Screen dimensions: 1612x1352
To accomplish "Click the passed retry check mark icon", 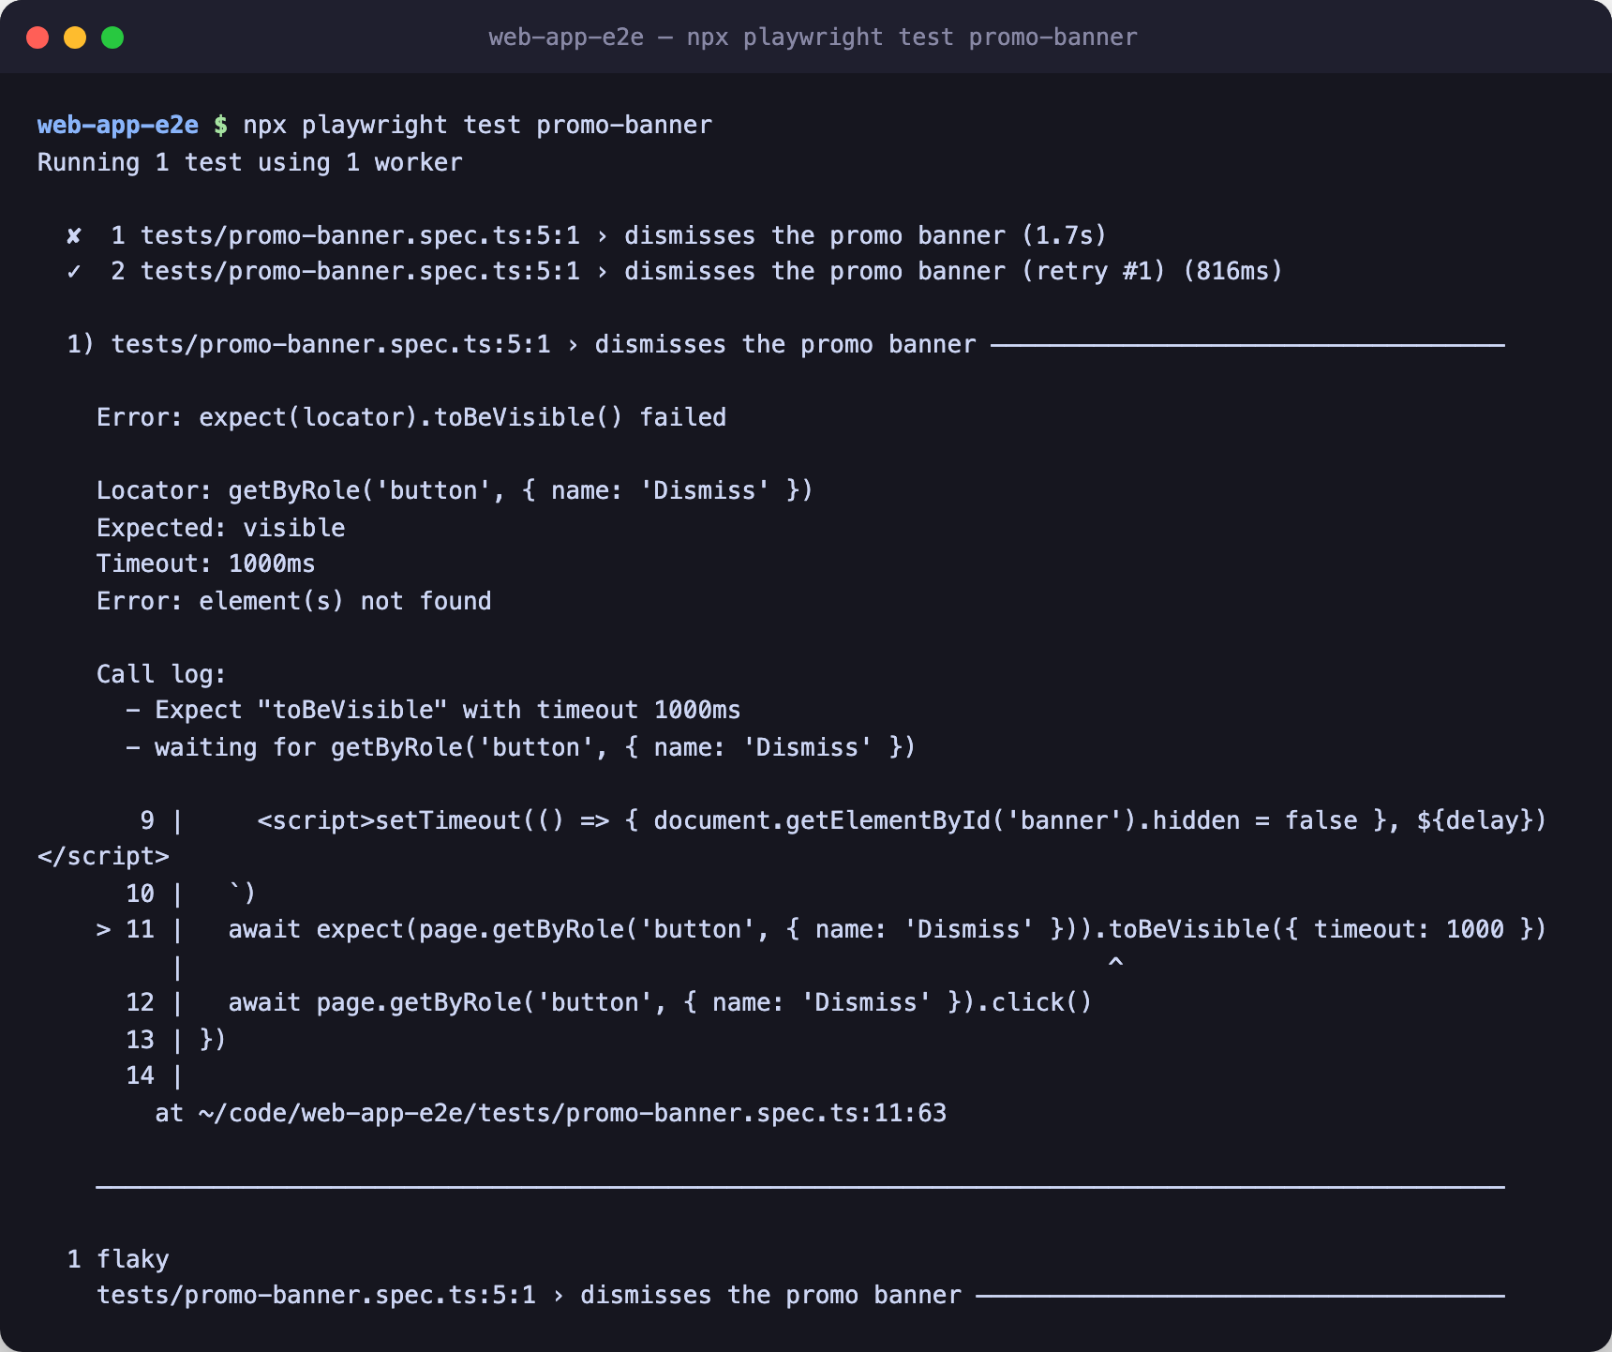I will point(74,272).
